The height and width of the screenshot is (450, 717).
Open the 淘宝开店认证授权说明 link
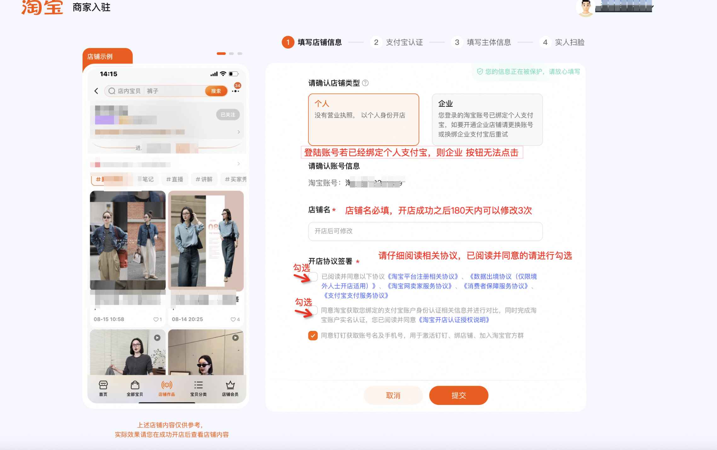pos(454,320)
